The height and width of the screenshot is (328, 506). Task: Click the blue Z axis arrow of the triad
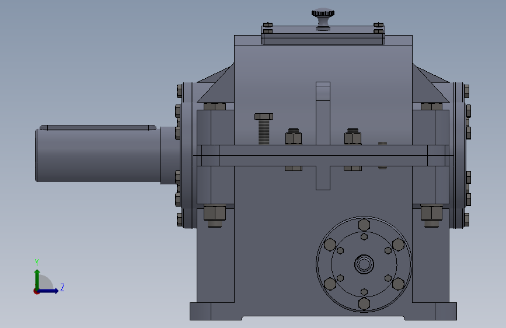[48, 291]
